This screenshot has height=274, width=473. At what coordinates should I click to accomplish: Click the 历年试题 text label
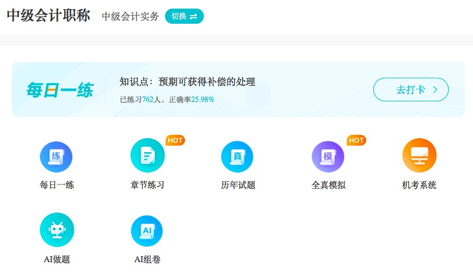(238, 185)
